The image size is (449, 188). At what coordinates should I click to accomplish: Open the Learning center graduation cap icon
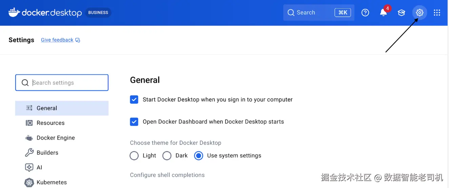[402, 13]
